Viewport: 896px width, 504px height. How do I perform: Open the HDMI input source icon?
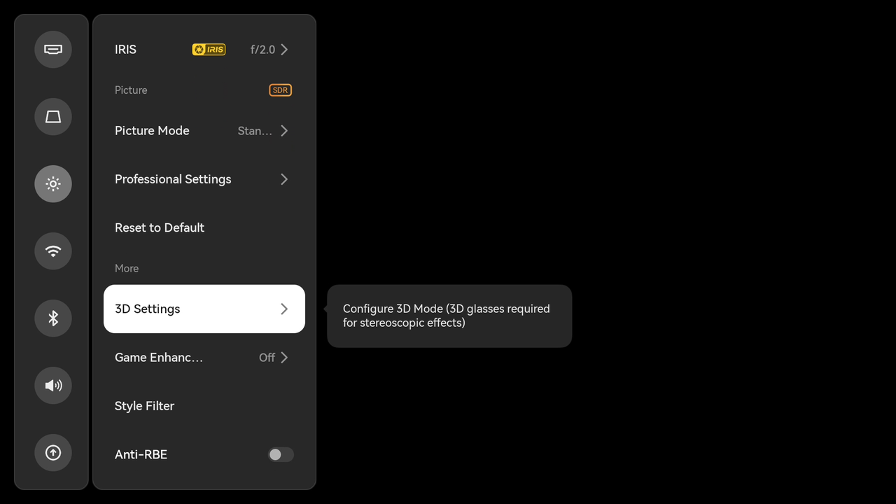click(53, 49)
